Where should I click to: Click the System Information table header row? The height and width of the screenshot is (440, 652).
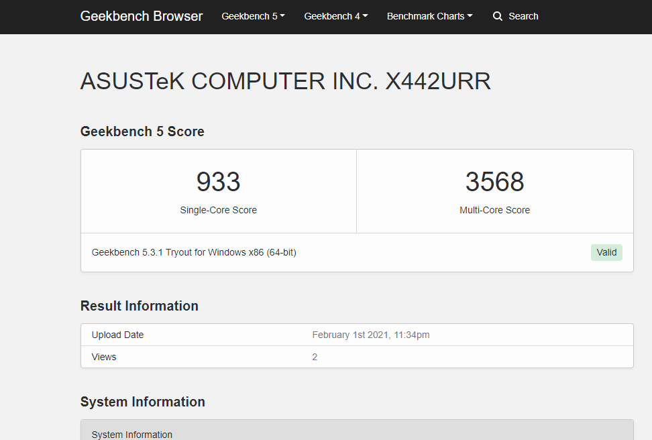click(x=357, y=430)
